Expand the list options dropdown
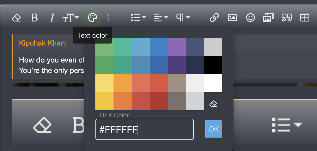Viewport: 317px width, 151px height. click(x=138, y=18)
